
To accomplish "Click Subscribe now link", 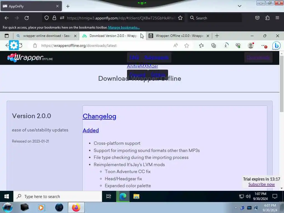I will click(x=262, y=184).
